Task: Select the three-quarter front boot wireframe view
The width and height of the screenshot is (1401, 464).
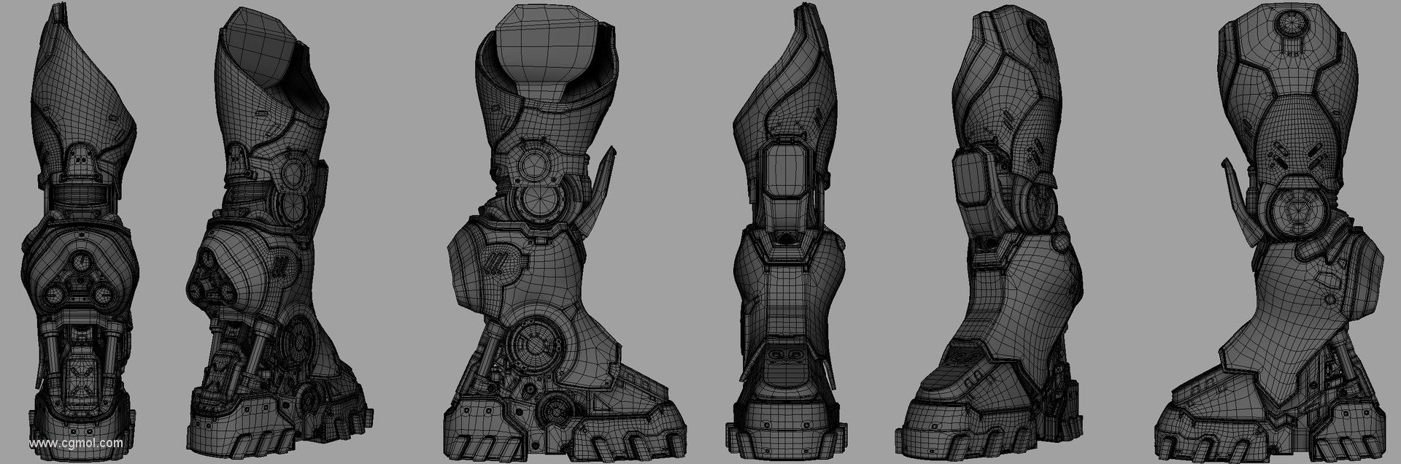Action: 280,232
